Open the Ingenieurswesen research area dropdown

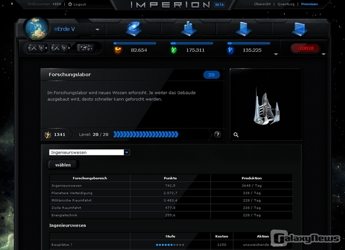(127, 152)
